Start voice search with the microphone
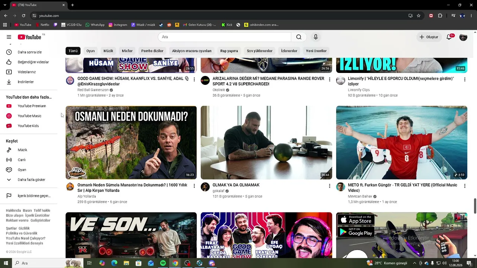The image size is (477, 268). pyautogui.click(x=316, y=37)
